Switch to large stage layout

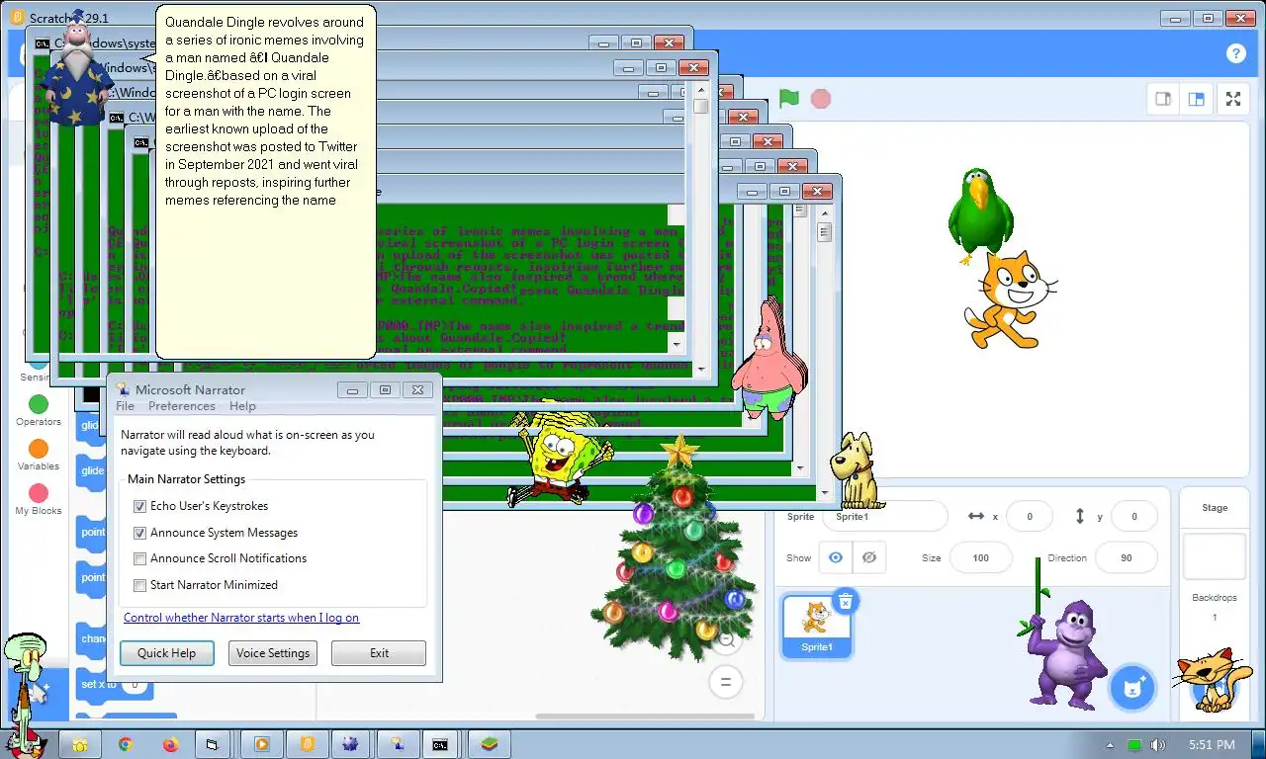pyautogui.click(x=1197, y=99)
